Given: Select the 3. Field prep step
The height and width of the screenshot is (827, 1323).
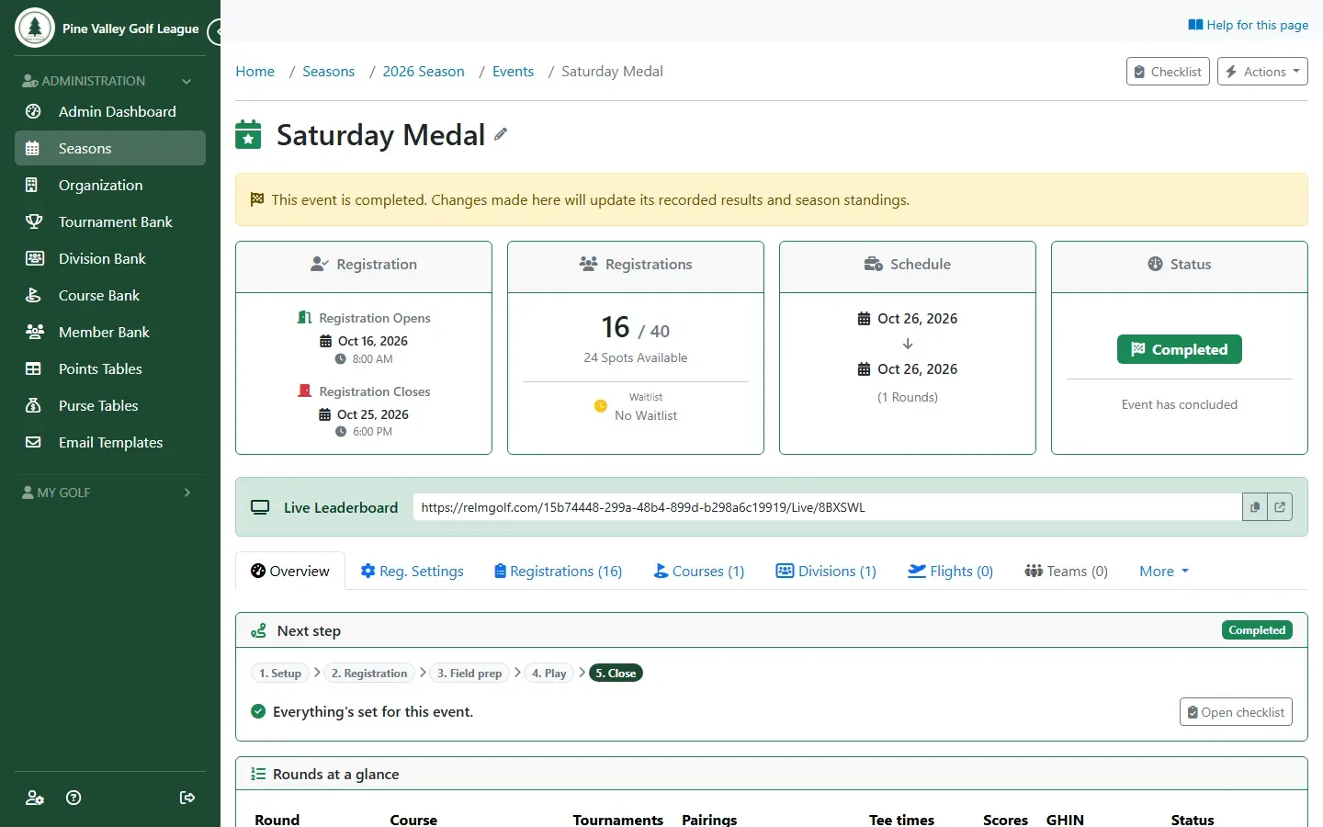Looking at the screenshot, I should coord(469,674).
